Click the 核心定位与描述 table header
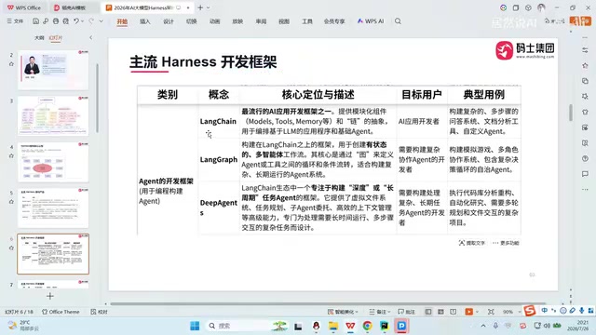596x335 pixels. click(318, 95)
